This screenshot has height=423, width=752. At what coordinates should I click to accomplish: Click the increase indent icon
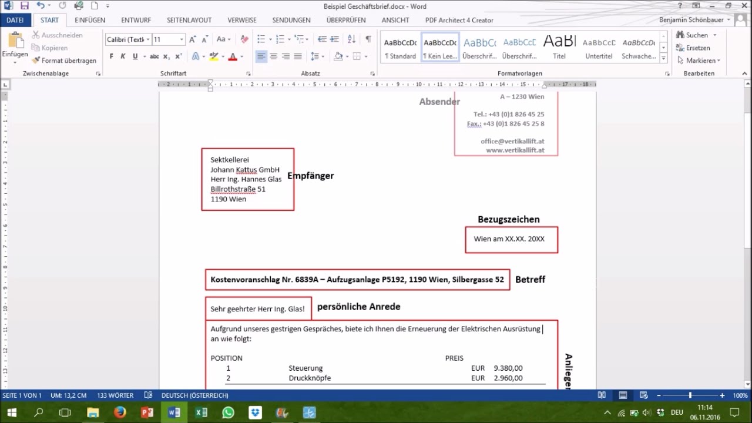click(334, 39)
